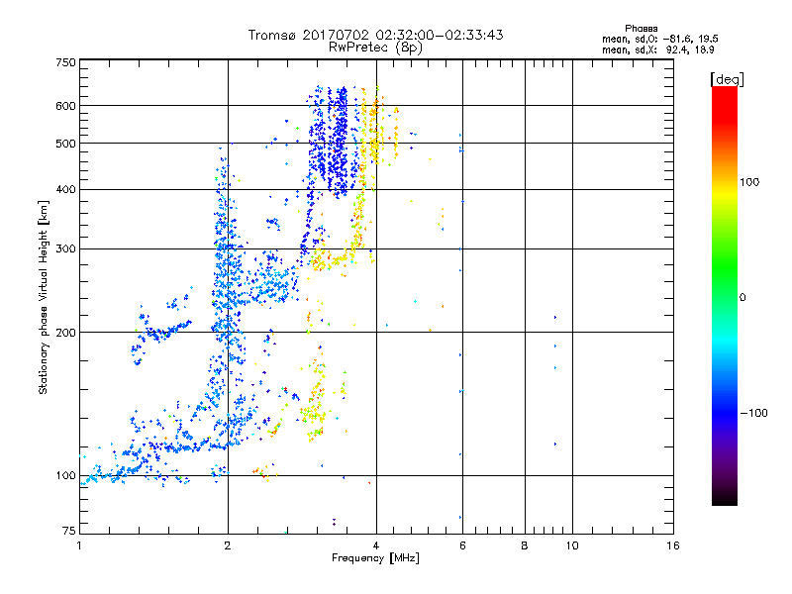Image resolution: width=792 pixels, height=594 pixels.
Task: Click the '-100' colorbar tick label
Action: pos(754,413)
